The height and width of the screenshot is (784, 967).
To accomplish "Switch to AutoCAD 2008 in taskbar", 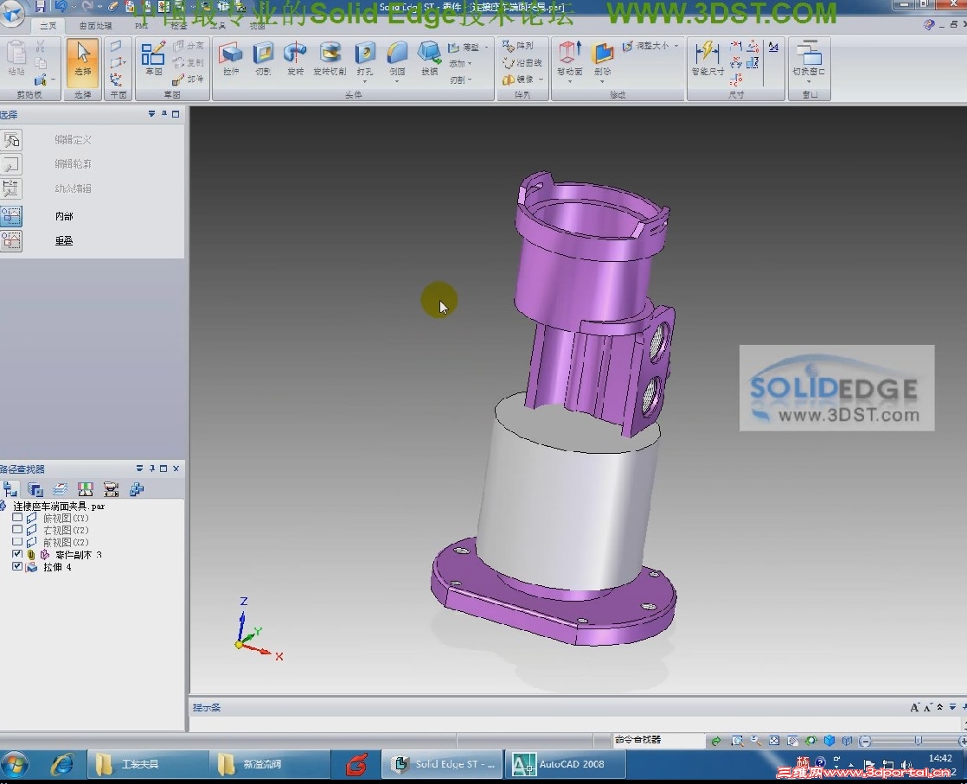I will (566, 764).
